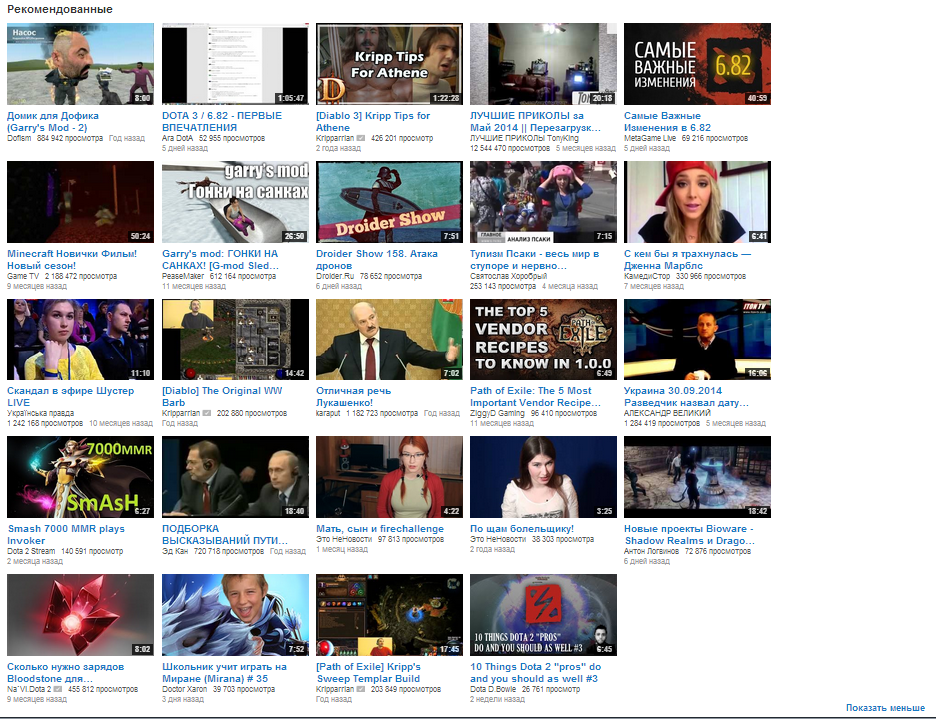This screenshot has width=936, height=719.
Task: Open 'Самые Важные Изменения в 6.82' title link
Action: 667,121
